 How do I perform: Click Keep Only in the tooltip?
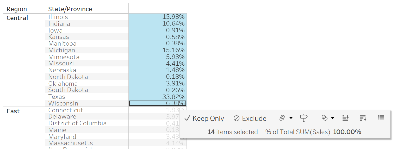(204, 119)
